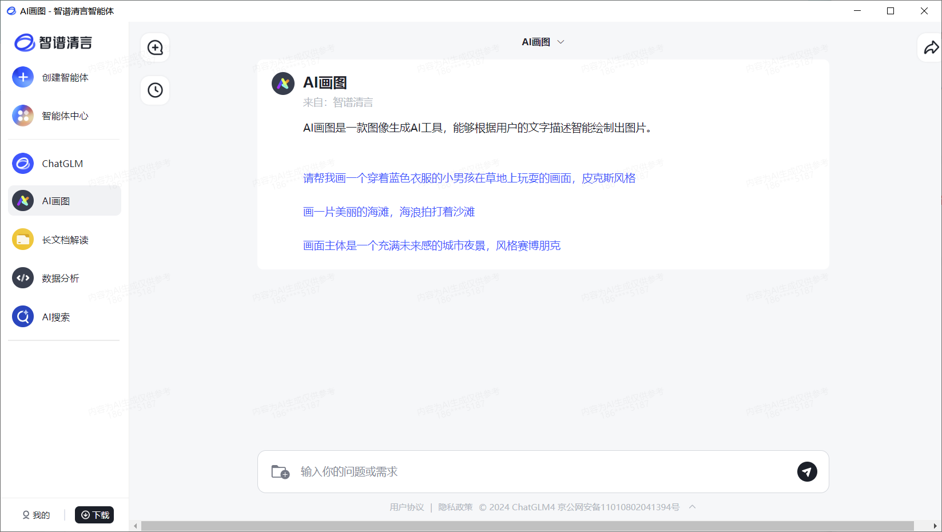Image resolution: width=942 pixels, height=532 pixels.
Task: Open AI搜索 agent
Action: point(65,316)
